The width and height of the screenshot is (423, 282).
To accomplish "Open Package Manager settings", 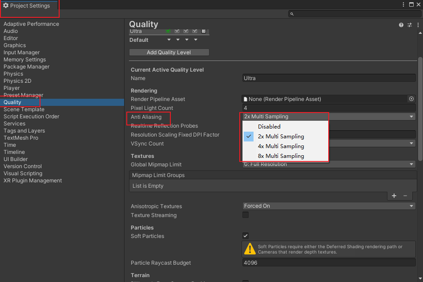I will (26, 67).
